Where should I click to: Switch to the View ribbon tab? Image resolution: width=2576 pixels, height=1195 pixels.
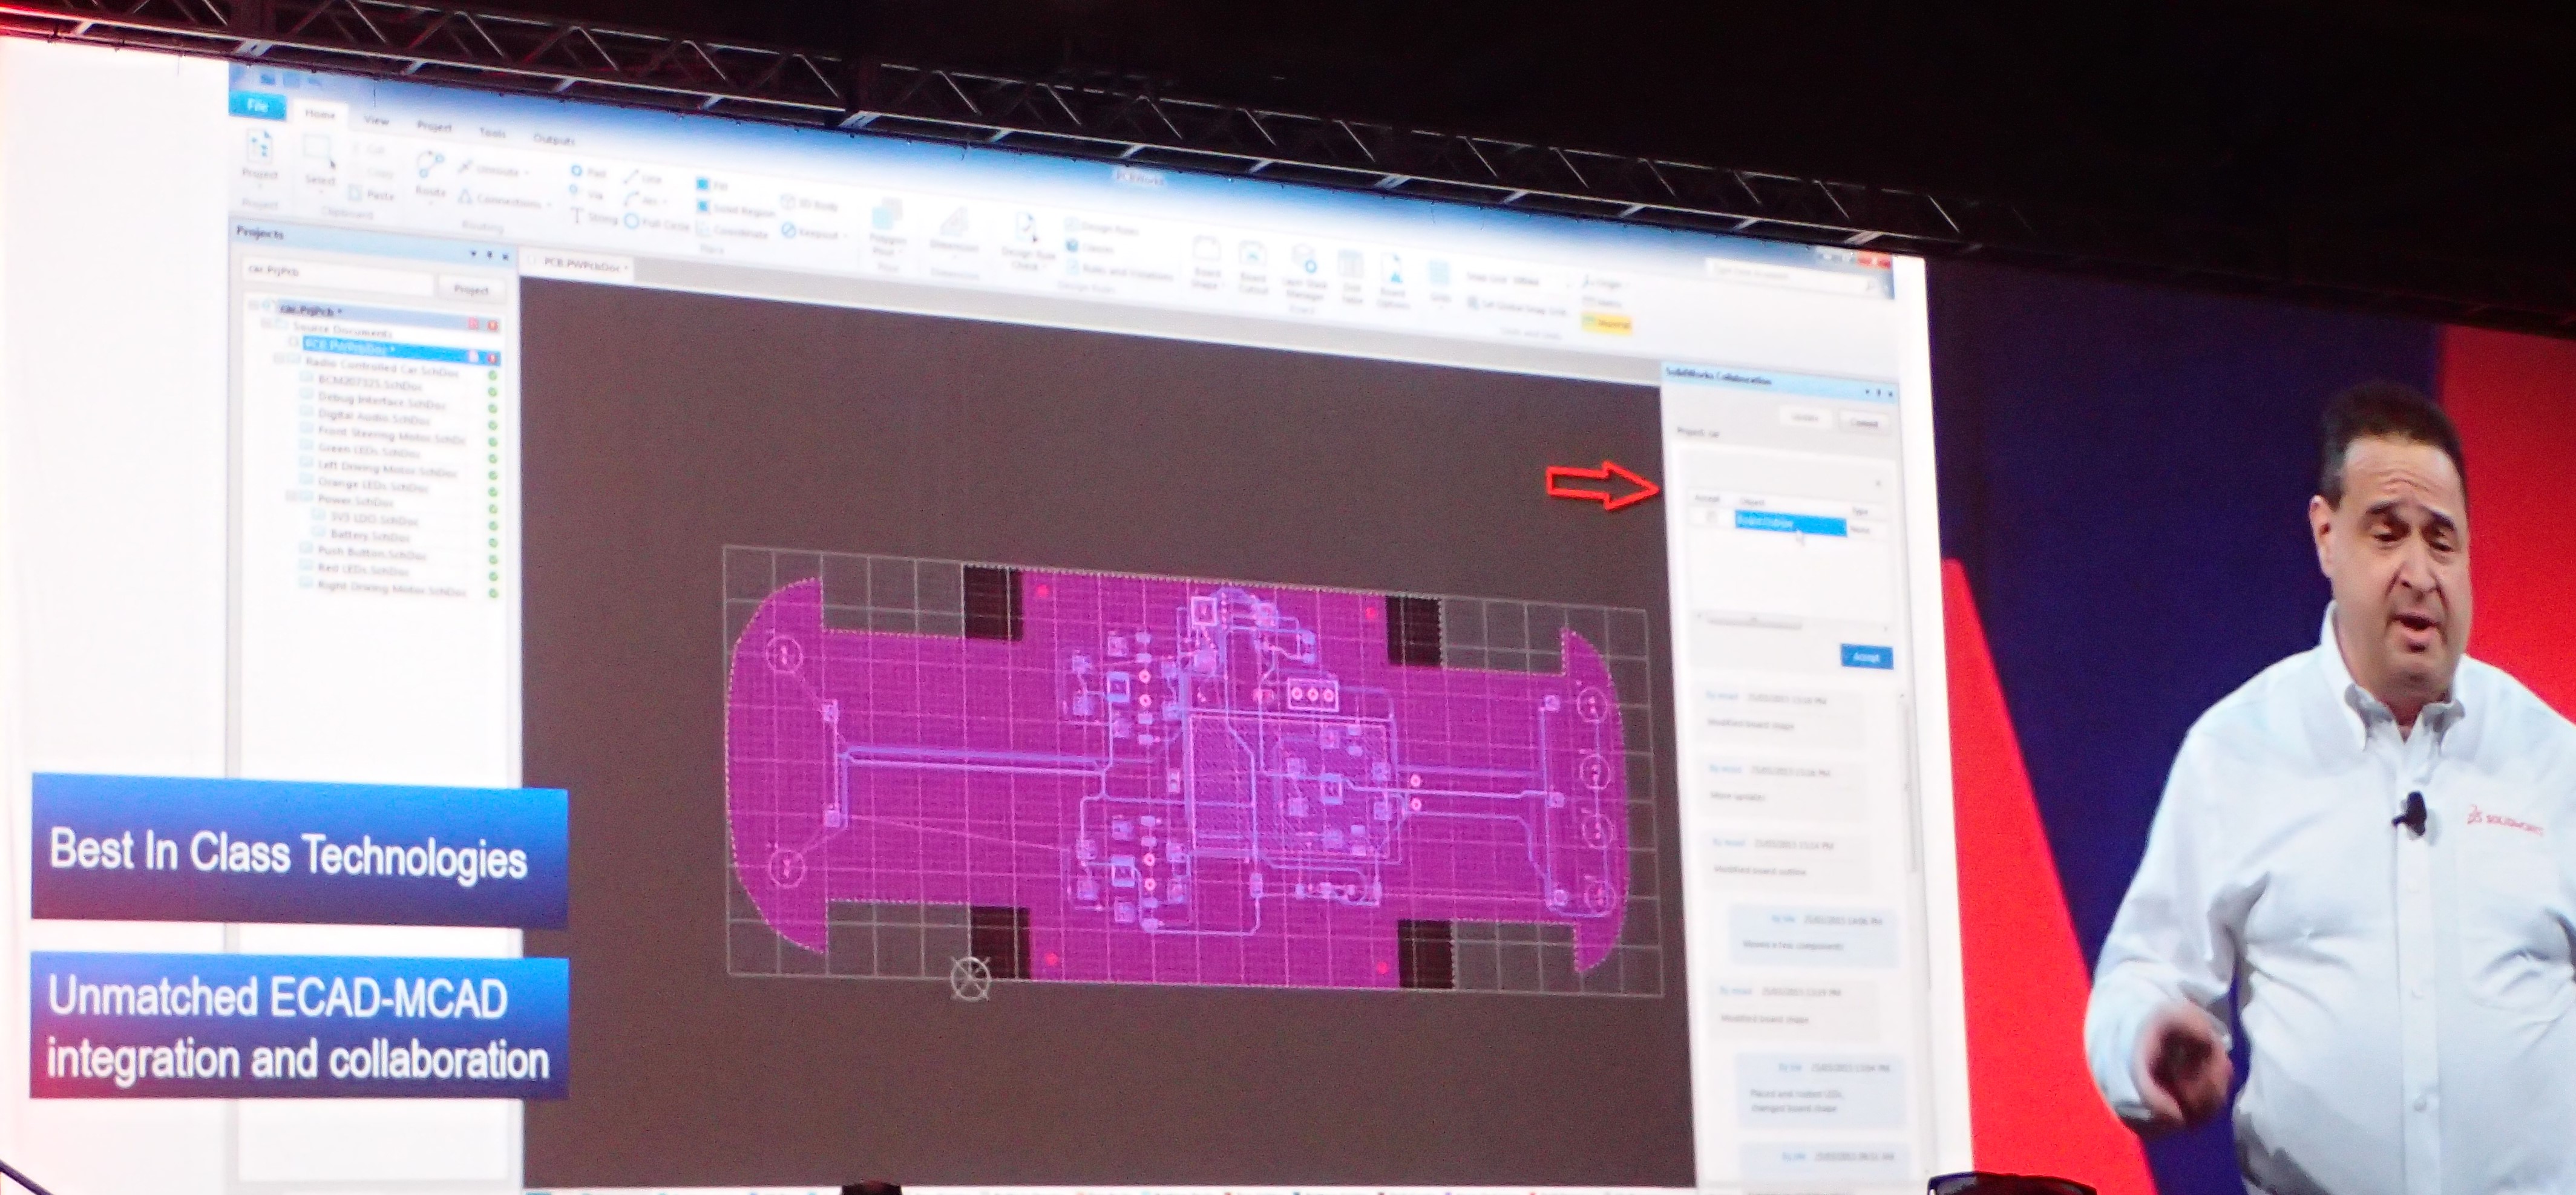point(376,121)
